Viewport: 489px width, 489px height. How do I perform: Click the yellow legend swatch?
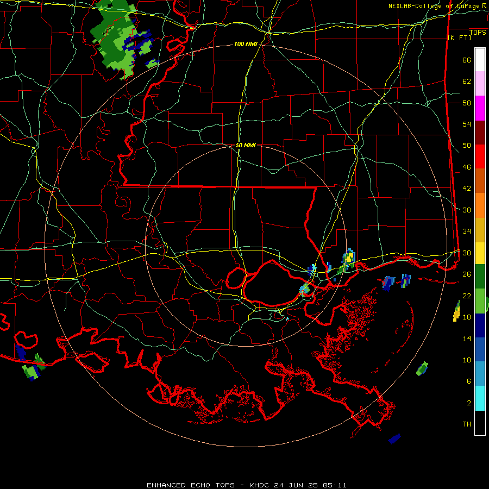[480, 253]
